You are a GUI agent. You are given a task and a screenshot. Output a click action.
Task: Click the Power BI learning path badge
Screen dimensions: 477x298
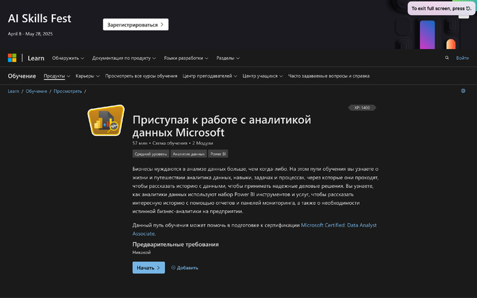pyautogui.click(x=106, y=120)
